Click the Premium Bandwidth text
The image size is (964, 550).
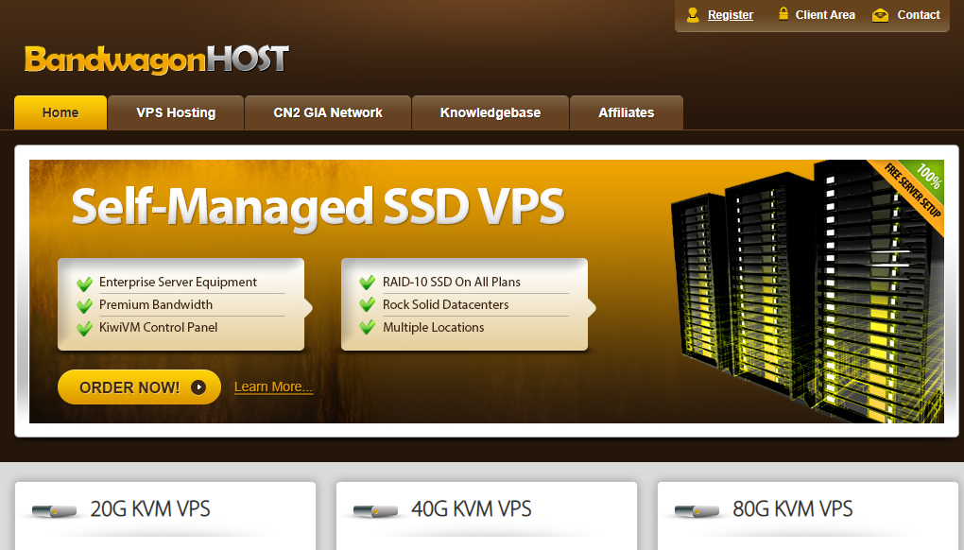(x=156, y=305)
